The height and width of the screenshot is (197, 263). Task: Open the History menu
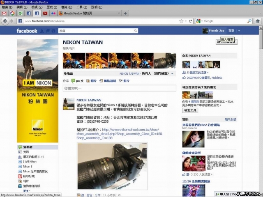(x=52, y=7)
